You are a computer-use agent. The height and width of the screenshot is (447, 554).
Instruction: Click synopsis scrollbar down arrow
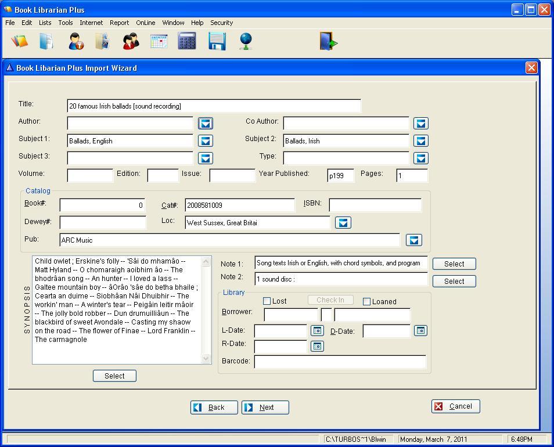click(x=206, y=358)
